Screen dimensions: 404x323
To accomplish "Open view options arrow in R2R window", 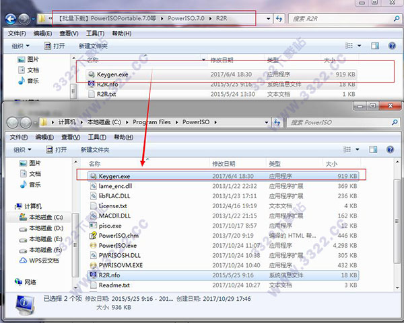I will tap(359, 46).
